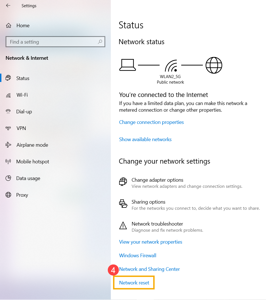Select the Dial-up phone icon

(x=8, y=112)
